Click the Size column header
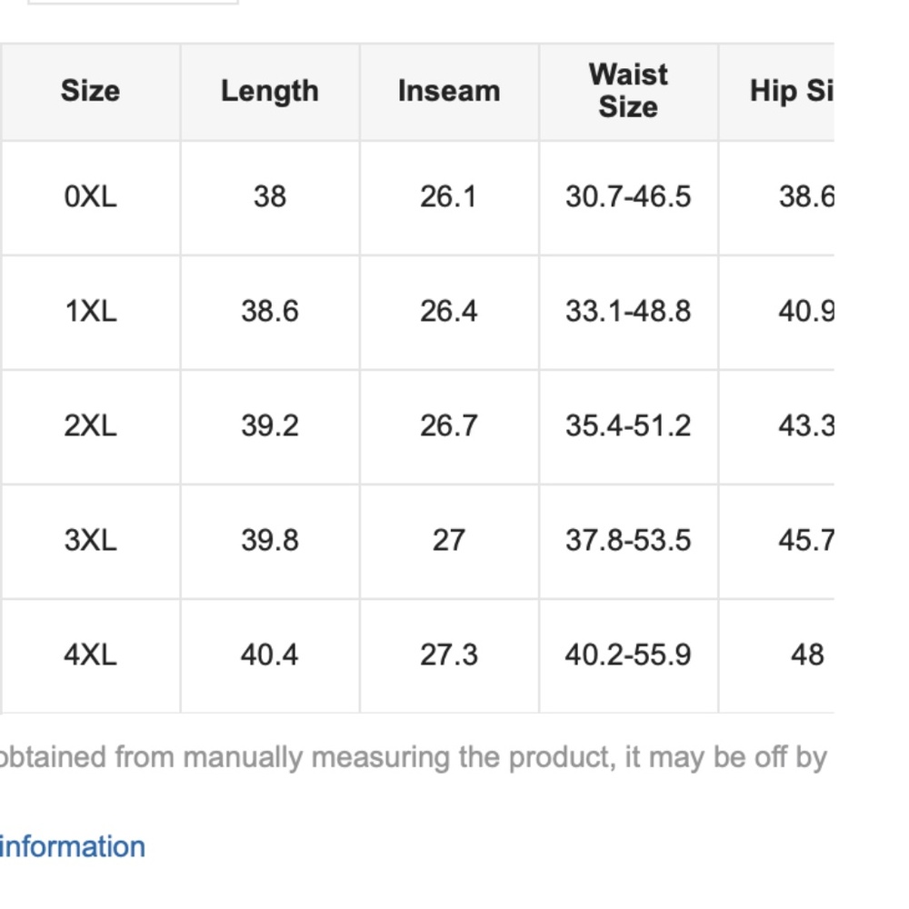This screenshot has width=909, height=909. pyautogui.click(x=90, y=92)
